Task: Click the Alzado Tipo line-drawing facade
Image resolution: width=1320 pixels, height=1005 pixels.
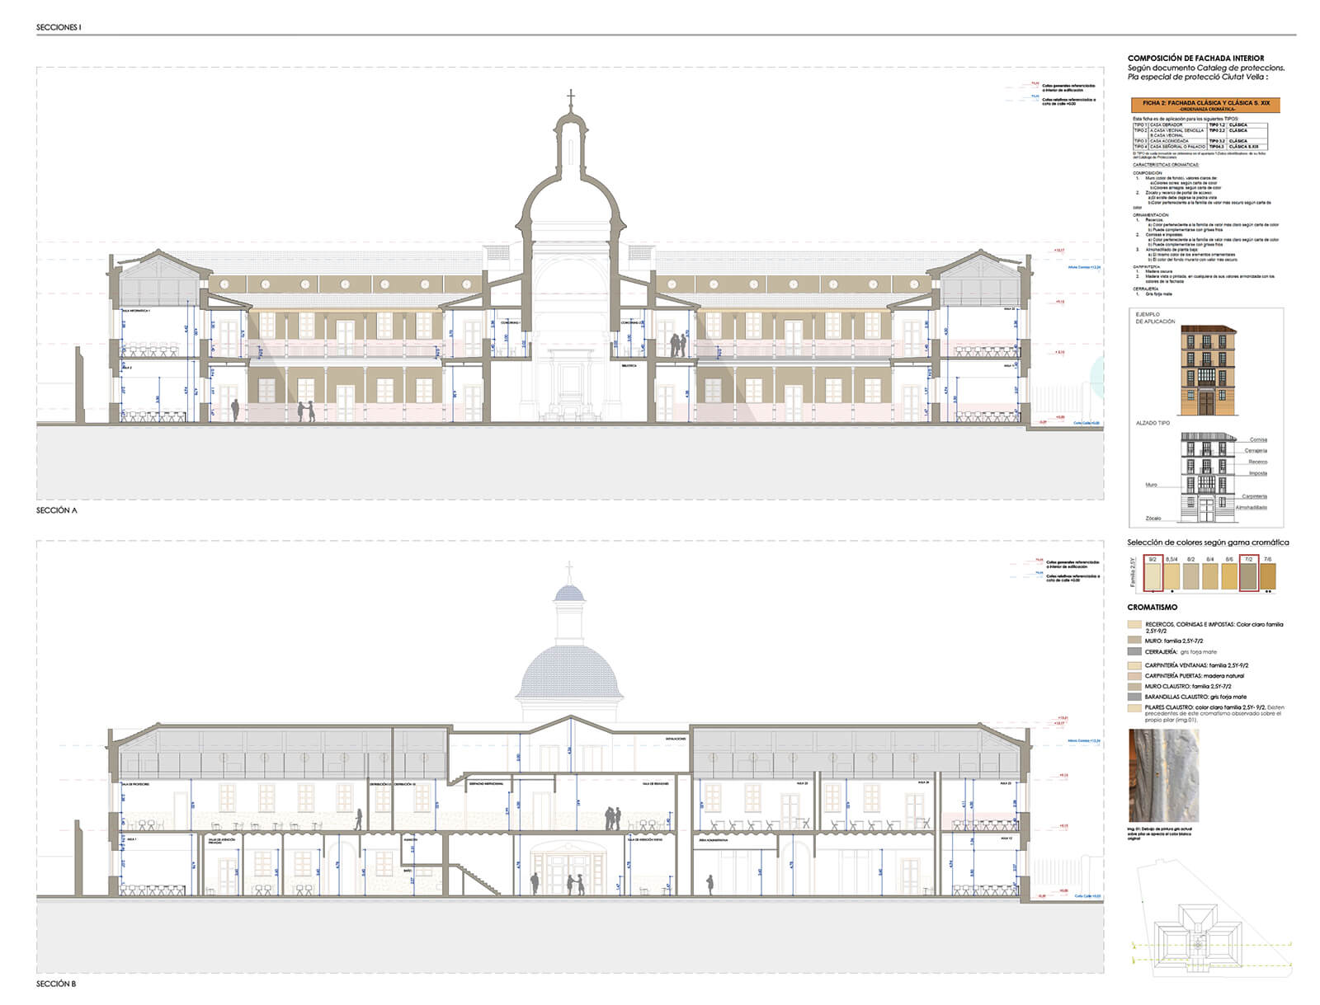Action: tap(1208, 477)
